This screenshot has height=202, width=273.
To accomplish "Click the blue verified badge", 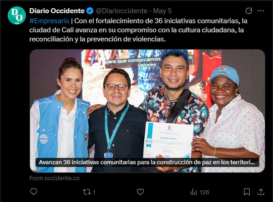I will coord(90,11).
